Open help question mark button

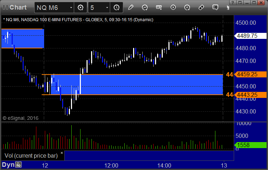click(233, 2)
